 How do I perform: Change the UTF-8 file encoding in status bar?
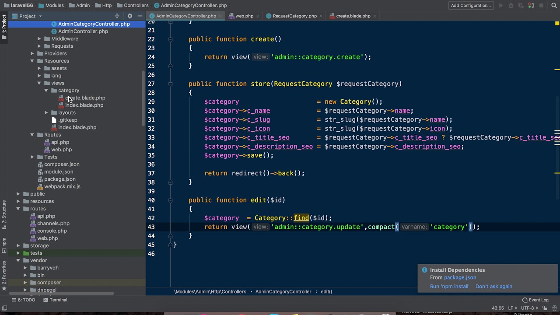(528, 308)
